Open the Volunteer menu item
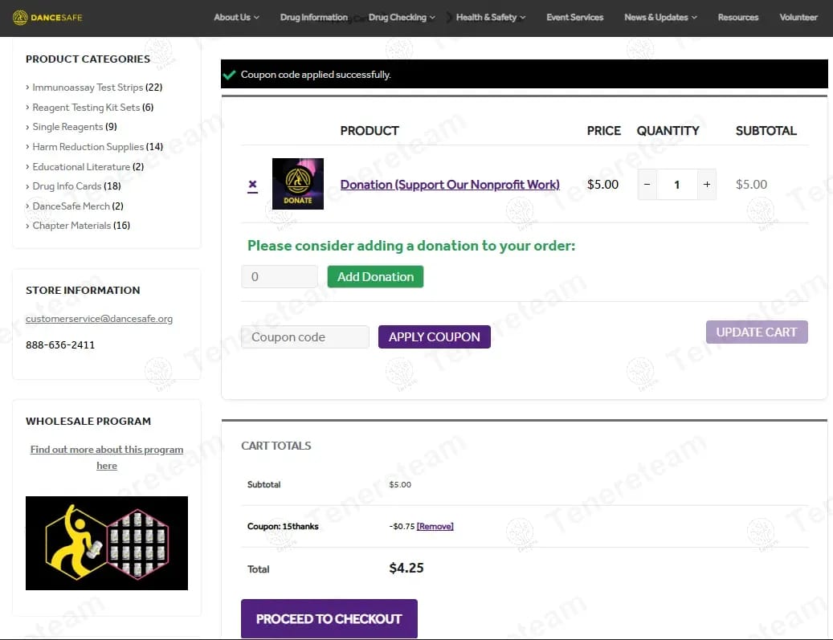This screenshot has width=833, height=640. tap(798, 18)
